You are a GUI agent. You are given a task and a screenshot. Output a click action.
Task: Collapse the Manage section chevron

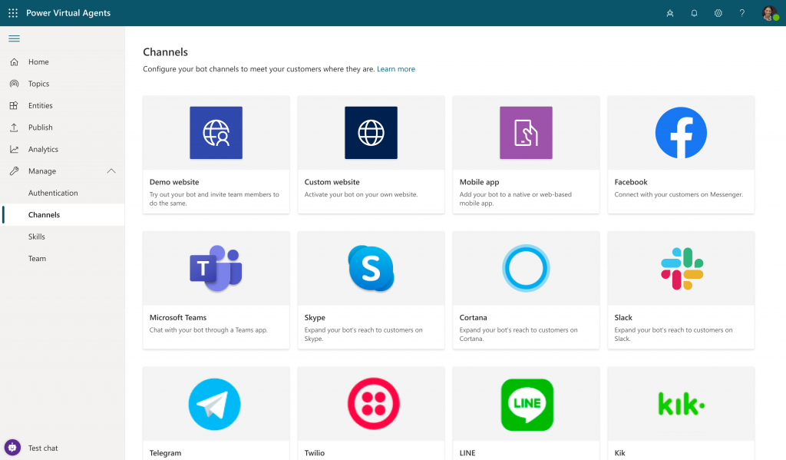tap(111, 171)
